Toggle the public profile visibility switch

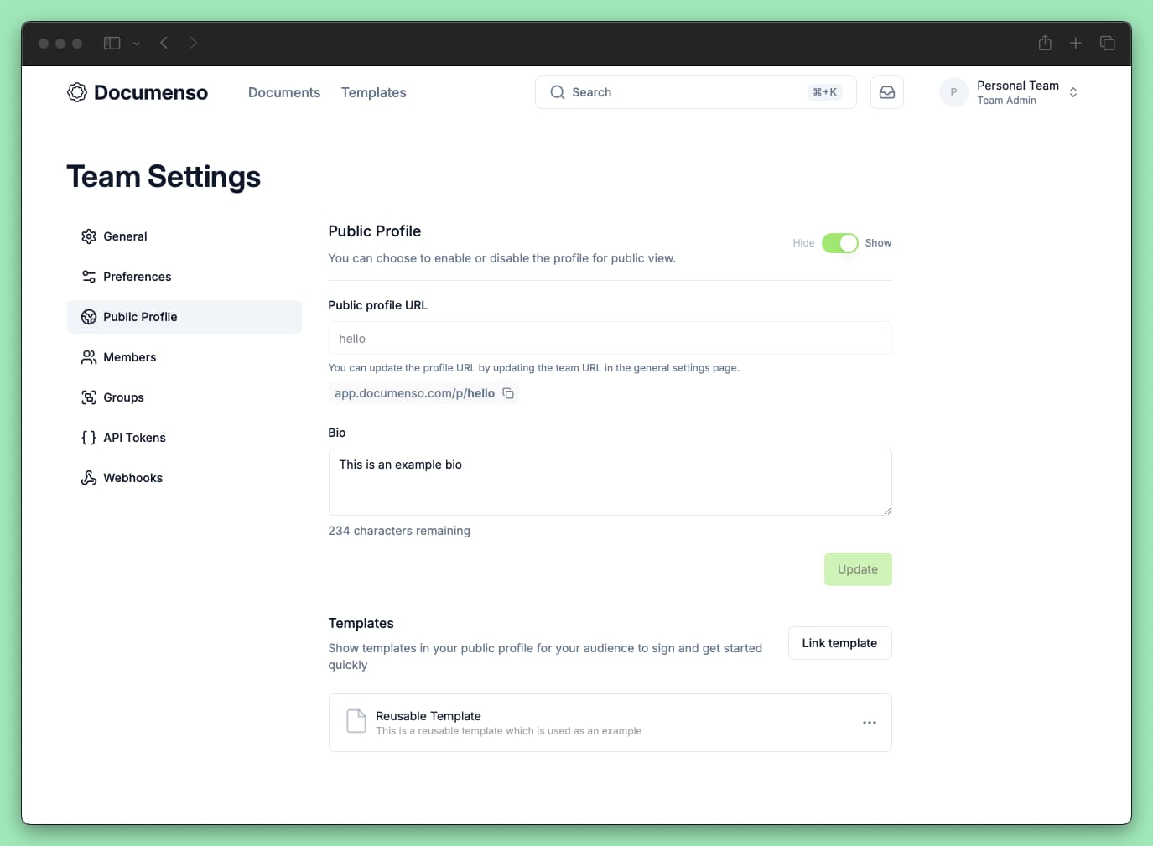[x=840, y=242]
